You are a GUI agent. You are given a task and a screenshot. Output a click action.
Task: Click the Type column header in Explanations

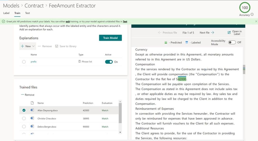pyautogui.click(x=81, y=54)
